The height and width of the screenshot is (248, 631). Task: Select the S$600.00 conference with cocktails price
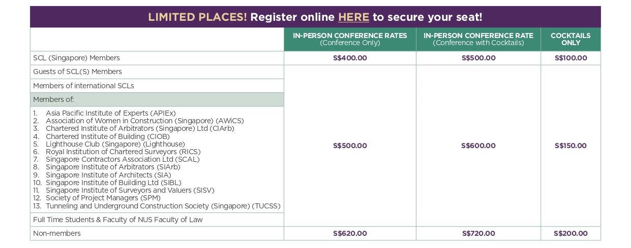[x=478, y=146]
